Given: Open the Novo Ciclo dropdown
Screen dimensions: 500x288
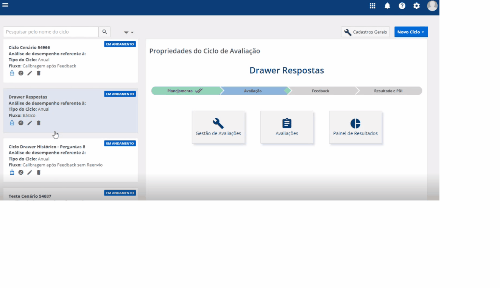Looking at the screenshot, I should [411, 31].
